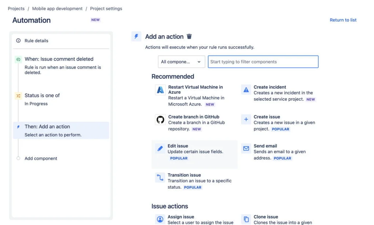Click the Rule details info icon

[18, 41]
